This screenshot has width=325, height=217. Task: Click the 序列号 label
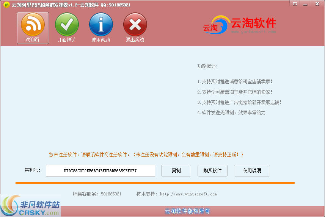point(32,170)
